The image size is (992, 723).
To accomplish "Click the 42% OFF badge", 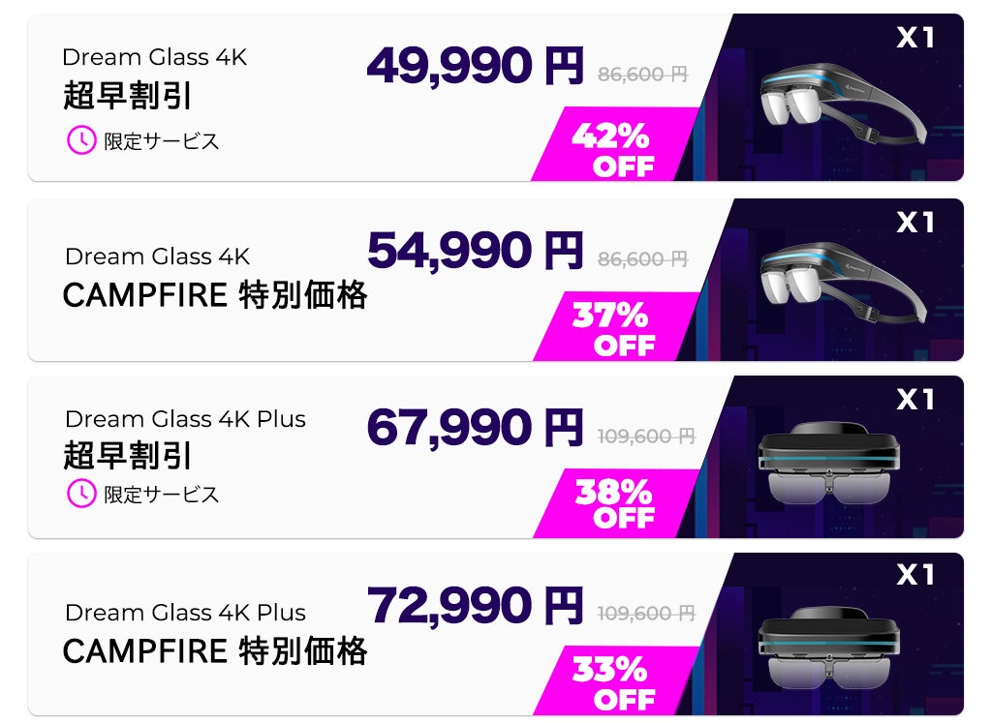I will 612,150.
